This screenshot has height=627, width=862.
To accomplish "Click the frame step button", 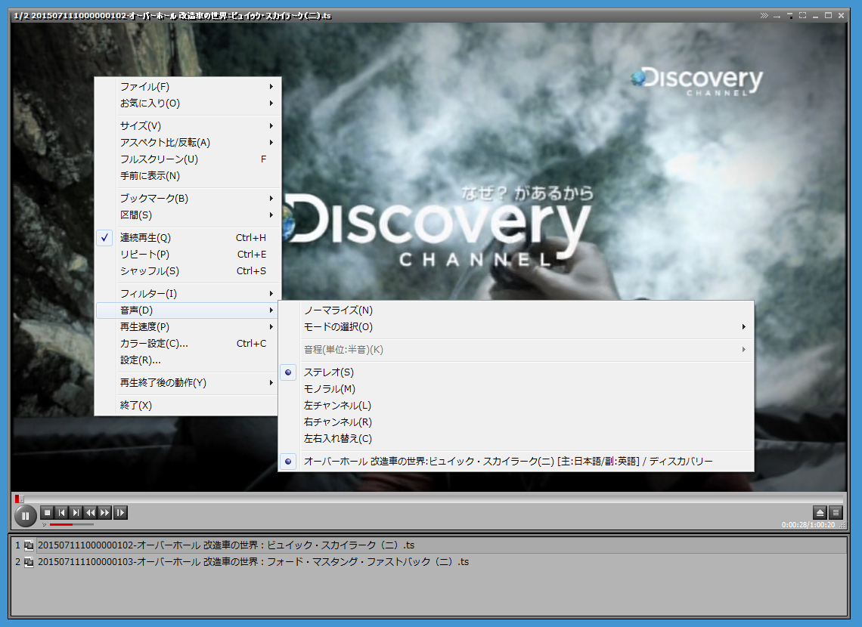I will point(120,512).
